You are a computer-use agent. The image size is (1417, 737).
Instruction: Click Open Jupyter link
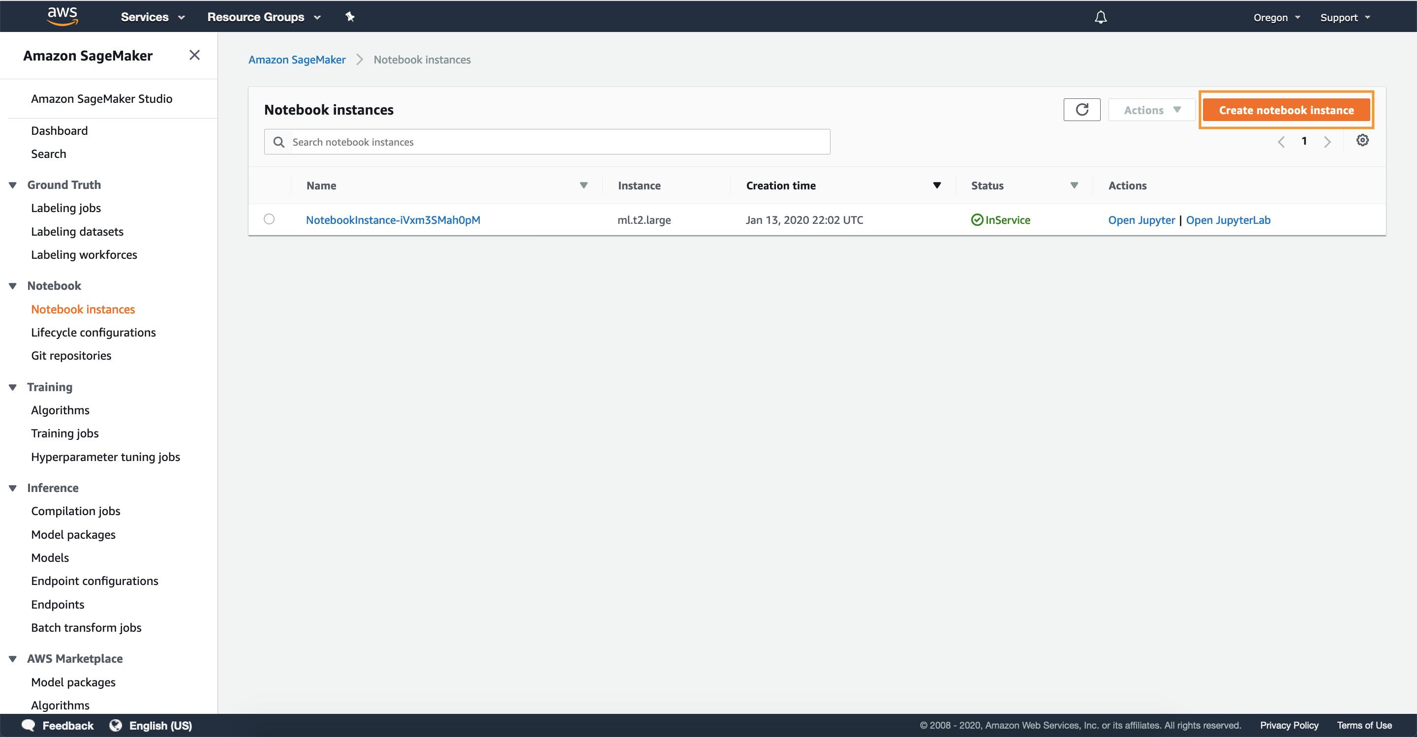coord(1141,220)
